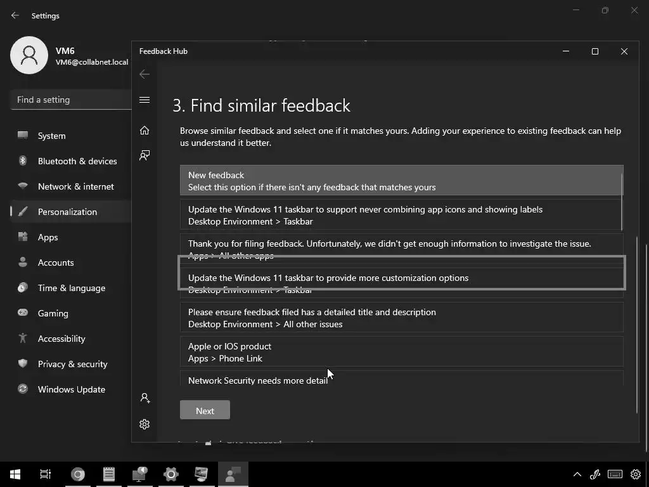Click the VM6@collabnet.local account text

pyautogui.click(x=92, y=62)
